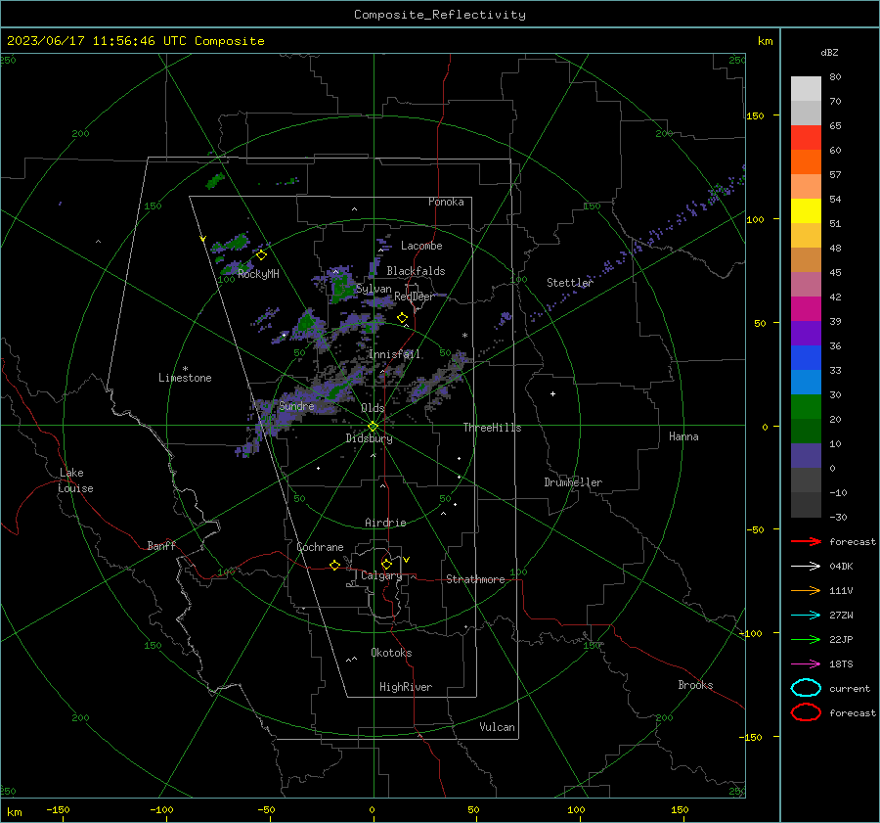Click the Airdrie city label

[385, 523]
